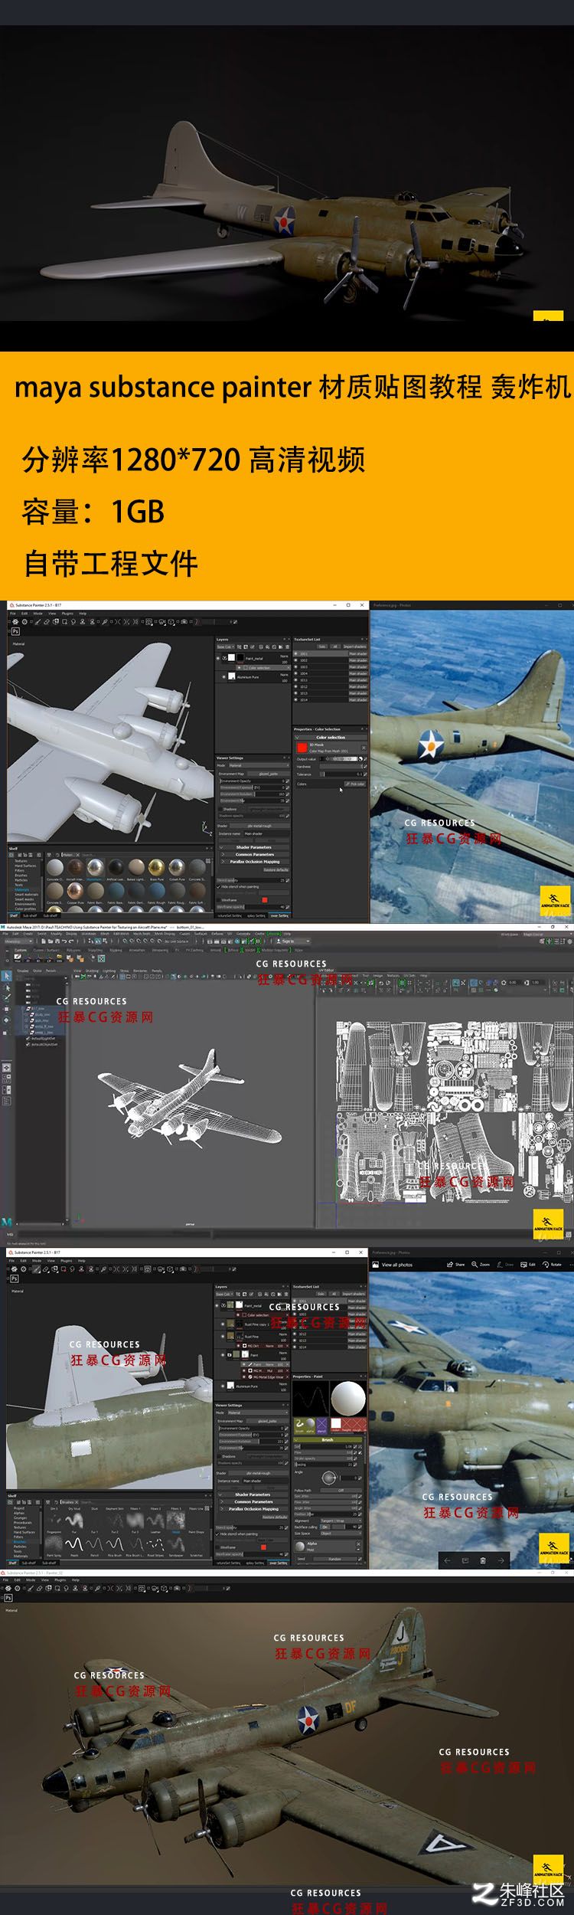Click glazed_patio Environment Map button, unpainted-bomber window
The image size is (574, 1915).
[x=268, y=774]
